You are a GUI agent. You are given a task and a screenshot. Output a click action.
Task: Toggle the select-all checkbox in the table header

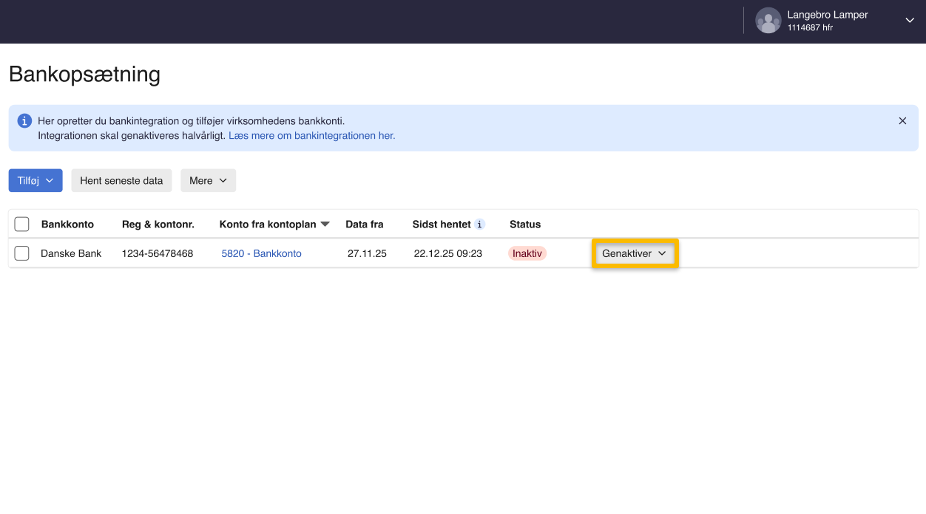(x=21, y=223)
